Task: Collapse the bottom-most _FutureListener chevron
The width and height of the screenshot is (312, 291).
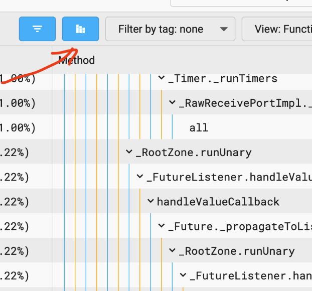Action: [183, 275]
